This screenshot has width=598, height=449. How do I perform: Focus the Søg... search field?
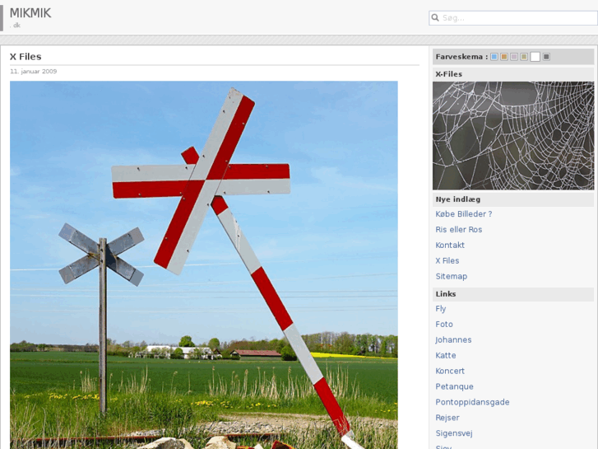513,18
